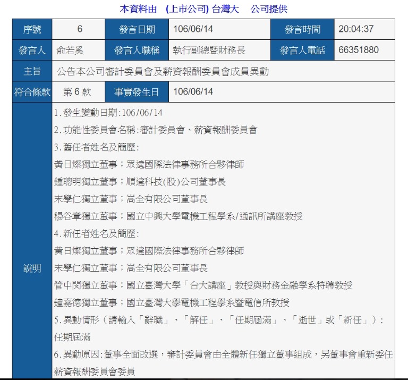Screen dimensions: 408x380
Task: Click the 序號 label cell
Action: pos(32,29)
